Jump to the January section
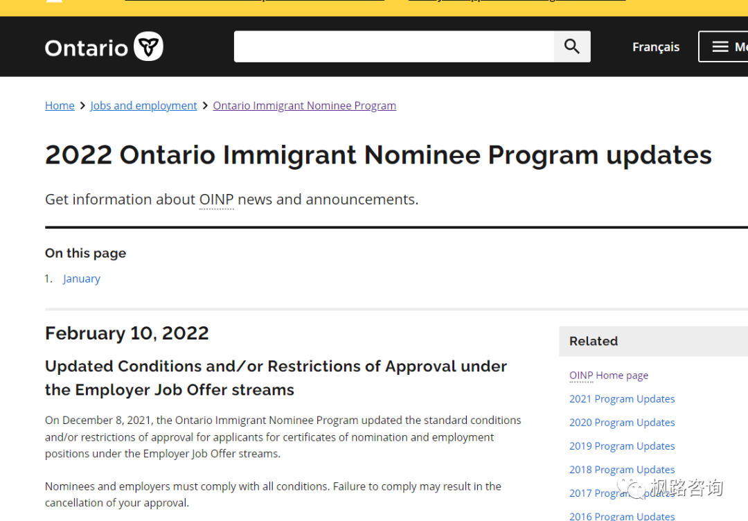 (82, 279)
